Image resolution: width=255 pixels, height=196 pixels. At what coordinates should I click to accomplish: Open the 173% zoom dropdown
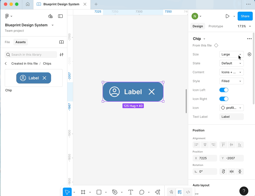point(244,26)
